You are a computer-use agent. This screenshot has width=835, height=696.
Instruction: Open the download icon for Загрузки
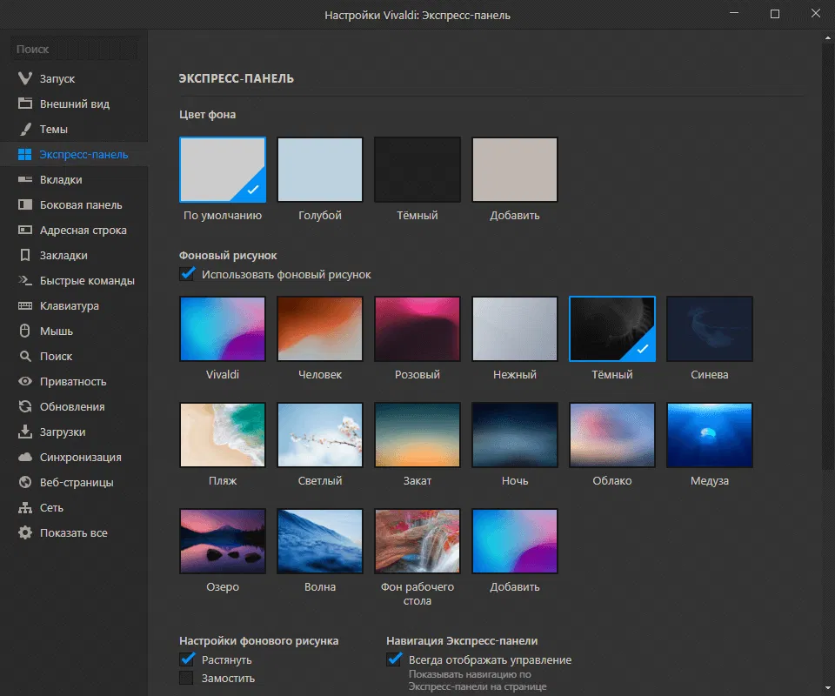[x=25, y=432]
